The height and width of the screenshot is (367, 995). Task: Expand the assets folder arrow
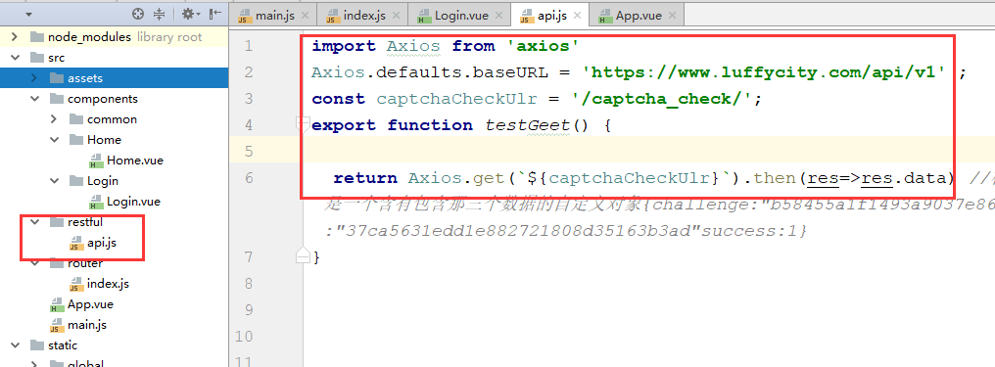click(x=34, y=78)
